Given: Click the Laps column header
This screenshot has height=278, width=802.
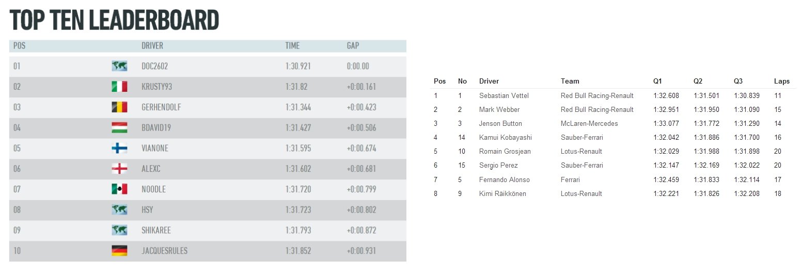Looking at the screenshot, I should point(781,81).
